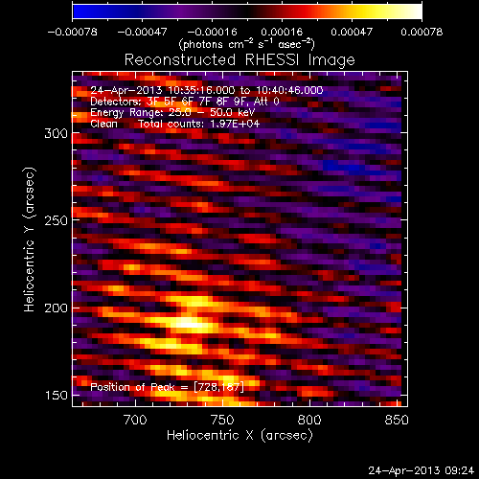Click the Y-axis tick label "300"
The image size is (479, 479).
pyautogui.click(x=57, y=133)
